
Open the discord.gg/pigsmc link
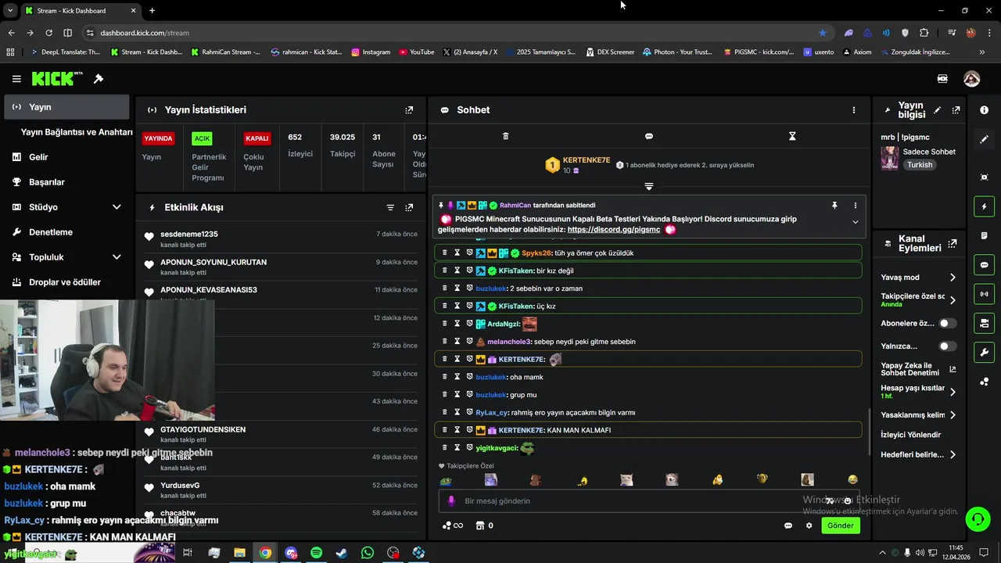point(614,230)
